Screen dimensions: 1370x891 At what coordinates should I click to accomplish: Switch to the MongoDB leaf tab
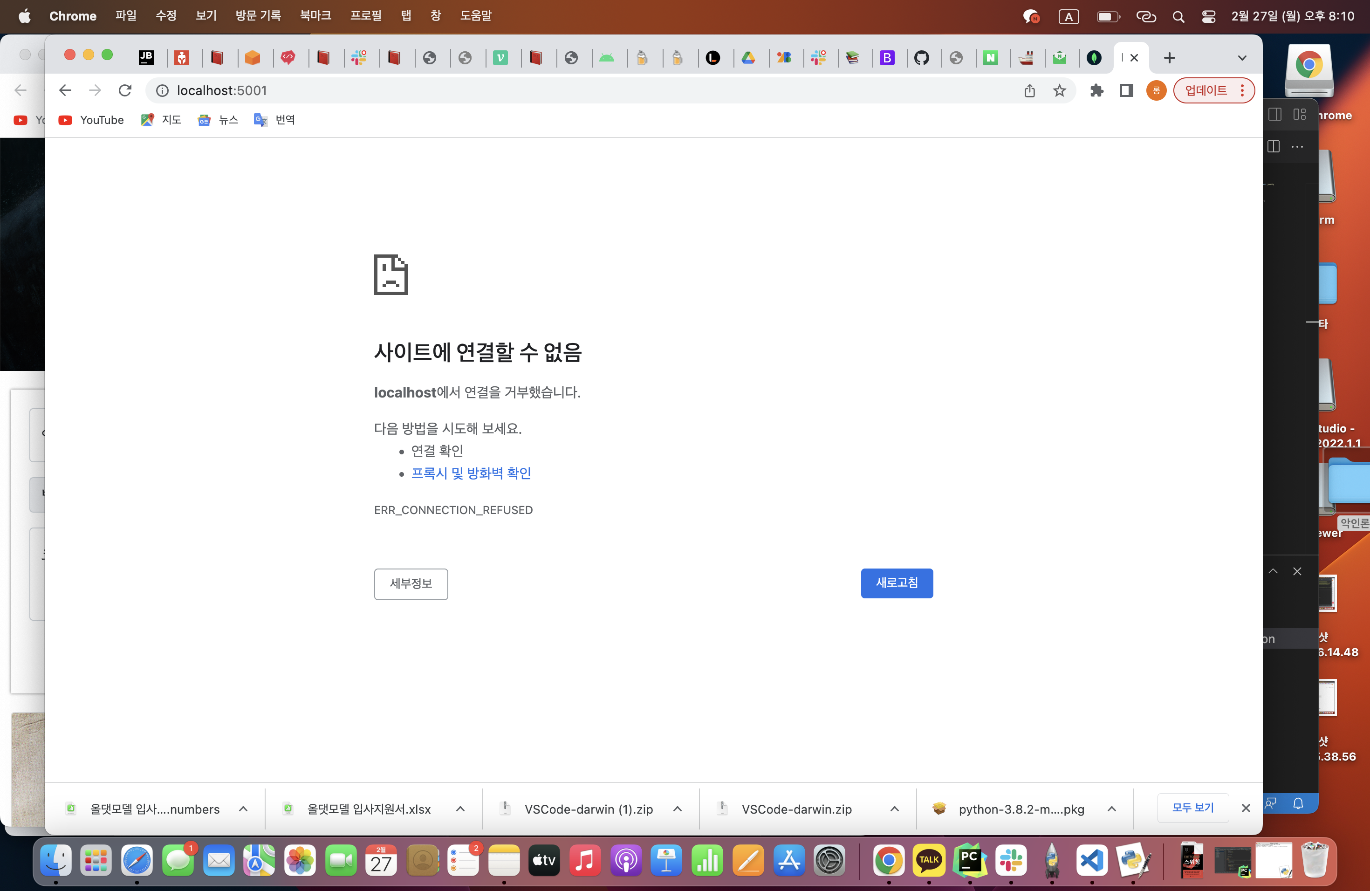click(x=1094, y=58)
